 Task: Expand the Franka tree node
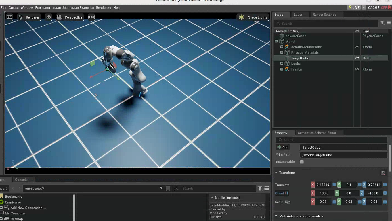click(282, 69)
